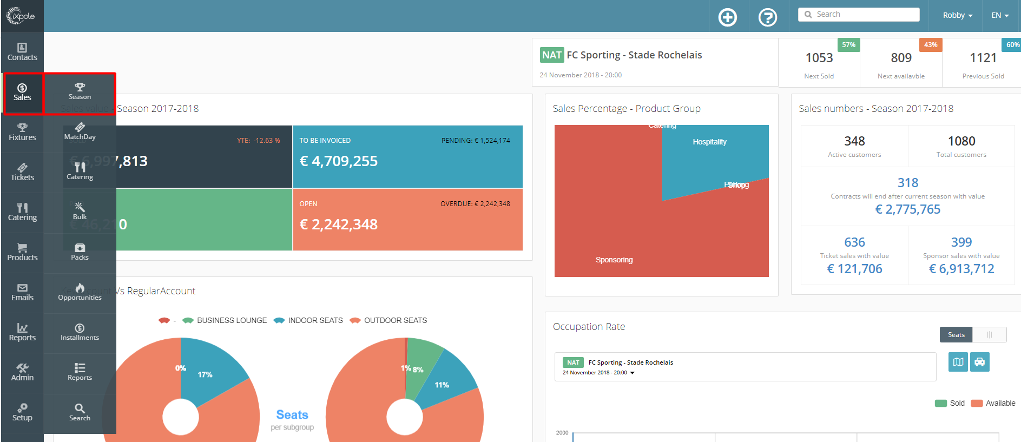The height and width of the screenshot is (442, 1021).
Task: Toggle BUSINESS LOUNGE legend entry
Action: [225, 321]
